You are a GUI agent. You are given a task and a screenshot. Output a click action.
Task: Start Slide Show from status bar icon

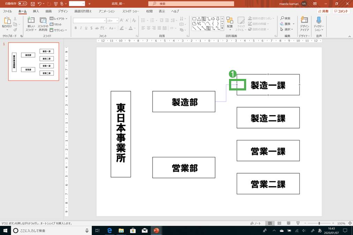click(298, 223)
